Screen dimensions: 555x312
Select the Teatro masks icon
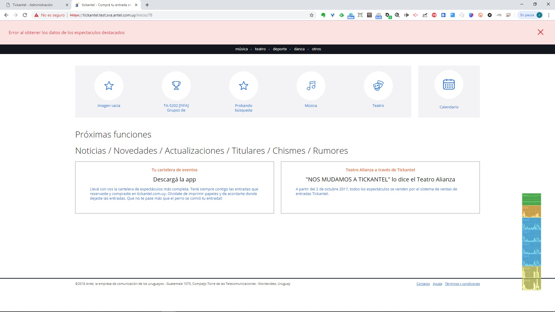point(378,86)
